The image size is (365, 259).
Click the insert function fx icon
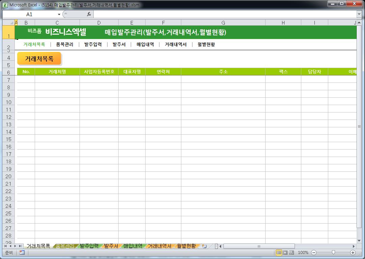pyautogui.click(x=89, y=14)
